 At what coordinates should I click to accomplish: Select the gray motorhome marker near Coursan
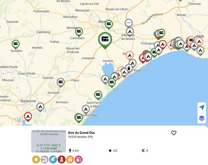[x=61, y=82]
